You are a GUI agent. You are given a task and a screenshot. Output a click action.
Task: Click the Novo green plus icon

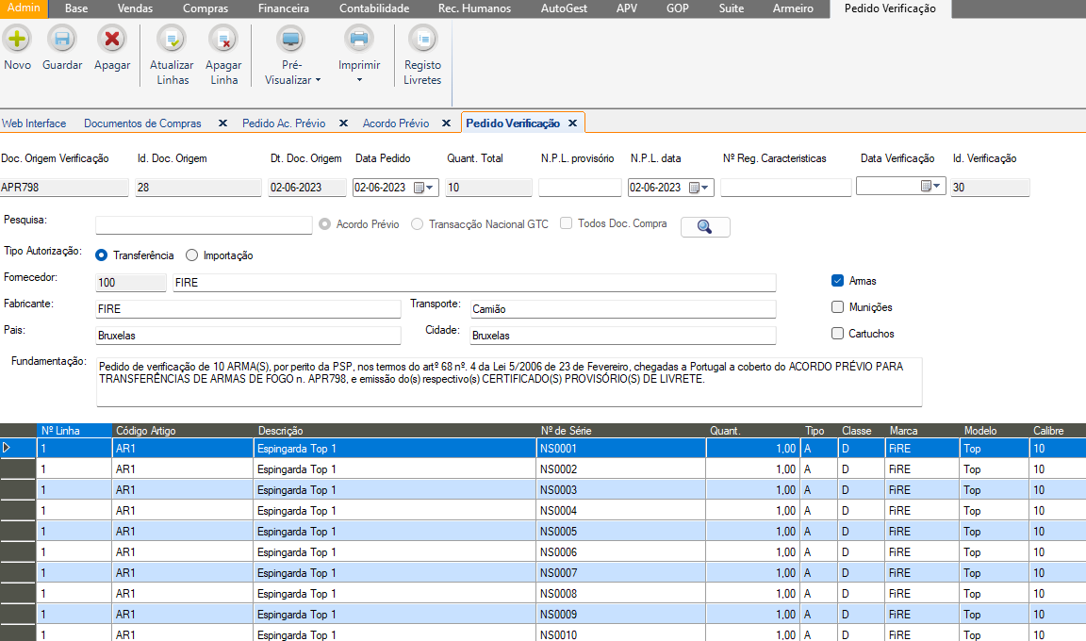point(17,40)
